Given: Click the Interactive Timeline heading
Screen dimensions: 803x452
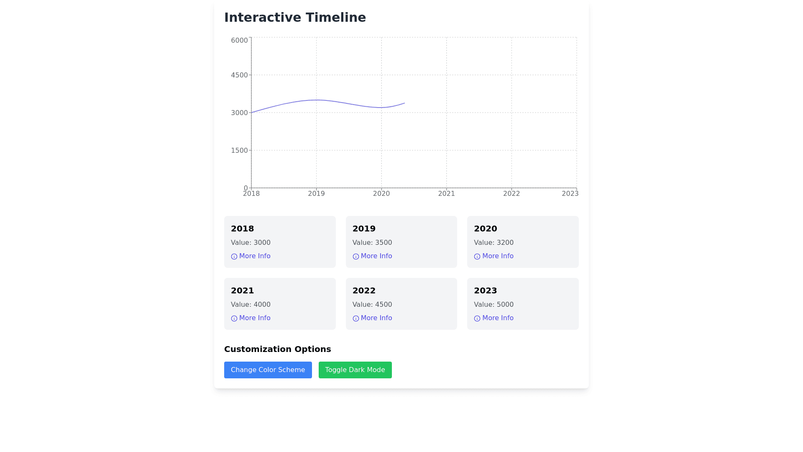Looking at the screenshot, I should pos(295,17).
